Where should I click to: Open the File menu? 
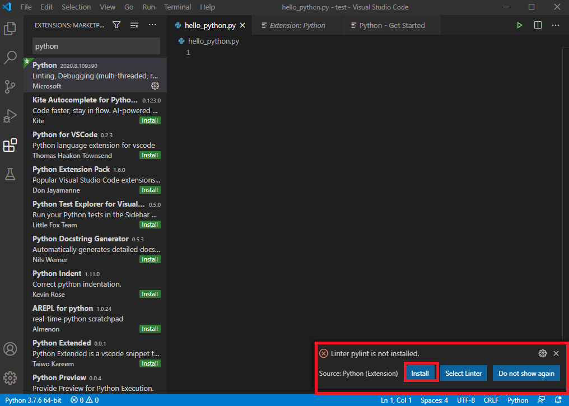(x=26, y=7)
